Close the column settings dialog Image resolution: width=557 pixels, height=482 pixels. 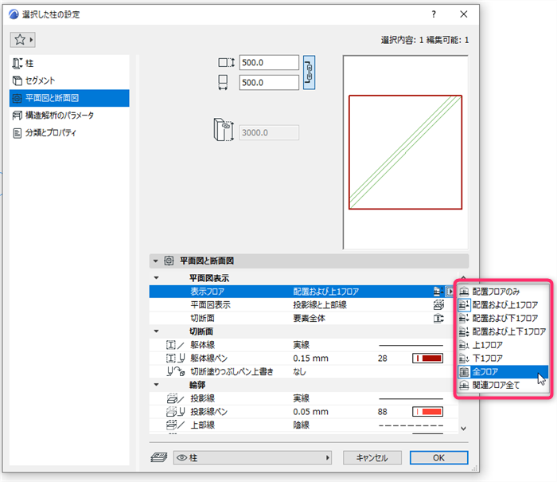(464, 14)
